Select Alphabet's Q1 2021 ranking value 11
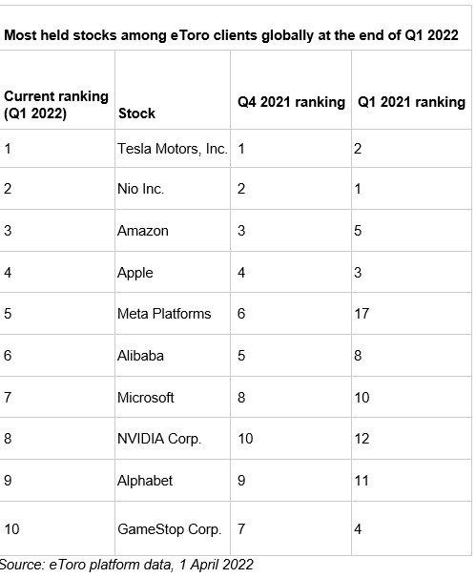 pyautogui.click(x=362, y=481)
